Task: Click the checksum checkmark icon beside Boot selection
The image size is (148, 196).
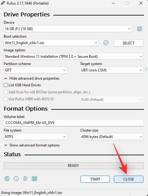Action: tap(106, 43)
